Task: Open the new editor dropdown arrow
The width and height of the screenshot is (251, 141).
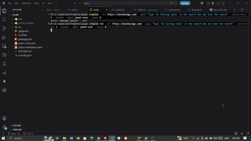Action: click(x=238, y=10)
